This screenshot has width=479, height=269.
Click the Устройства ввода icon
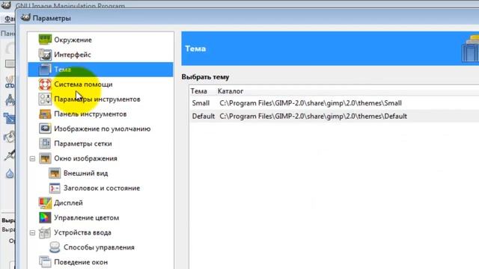click(x=45, y=232)
